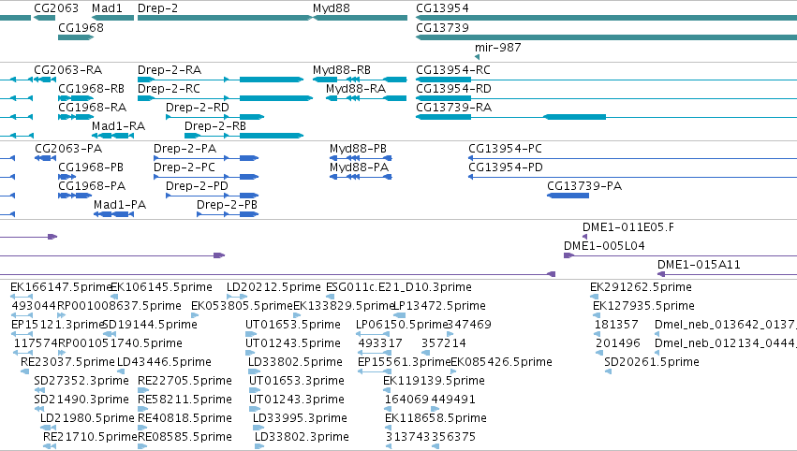Select EST LD33995.3prime
This screenshot has width=797, height=451.
pos(300,418)
